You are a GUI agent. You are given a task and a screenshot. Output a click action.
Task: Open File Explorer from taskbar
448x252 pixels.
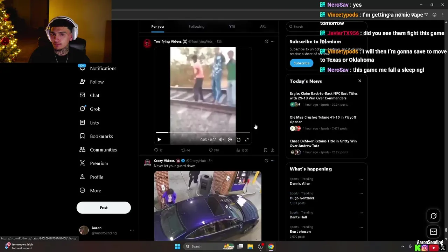(x=250, y=246)
